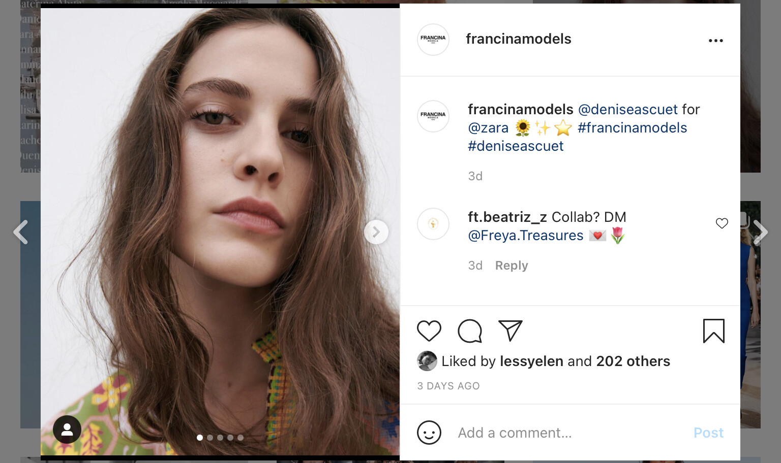The image size is (781, 463).
Task: Save the post with bookmark icon
Action: [x=713, y=331]
